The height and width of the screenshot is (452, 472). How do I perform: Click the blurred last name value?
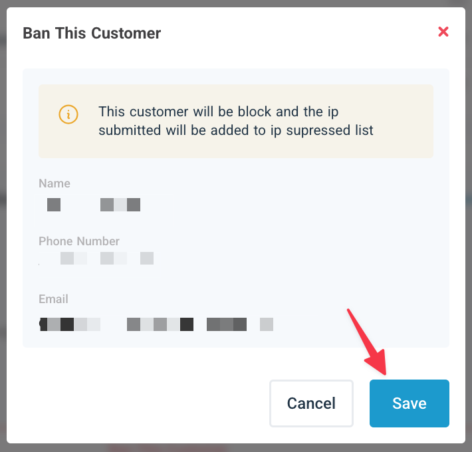[x=120, y=205]
